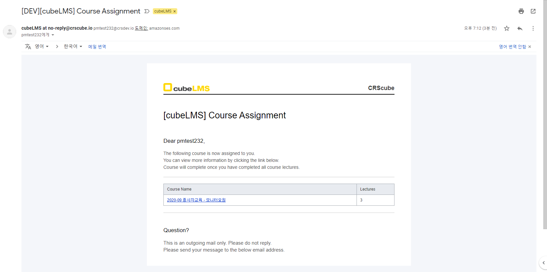Click 영어 번역 안함 option
This screenshot has width=547, height=272.
tap(512, 47)
